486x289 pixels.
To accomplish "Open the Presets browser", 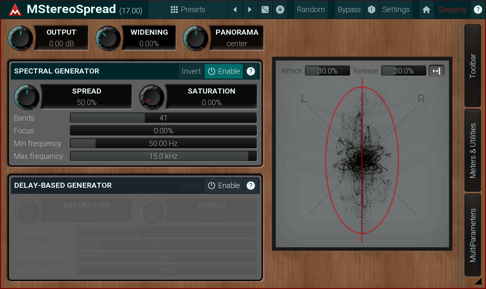I will 188,10.
